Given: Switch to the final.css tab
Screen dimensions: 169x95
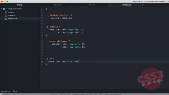Looking at the screenshot, I should [92, 5].
